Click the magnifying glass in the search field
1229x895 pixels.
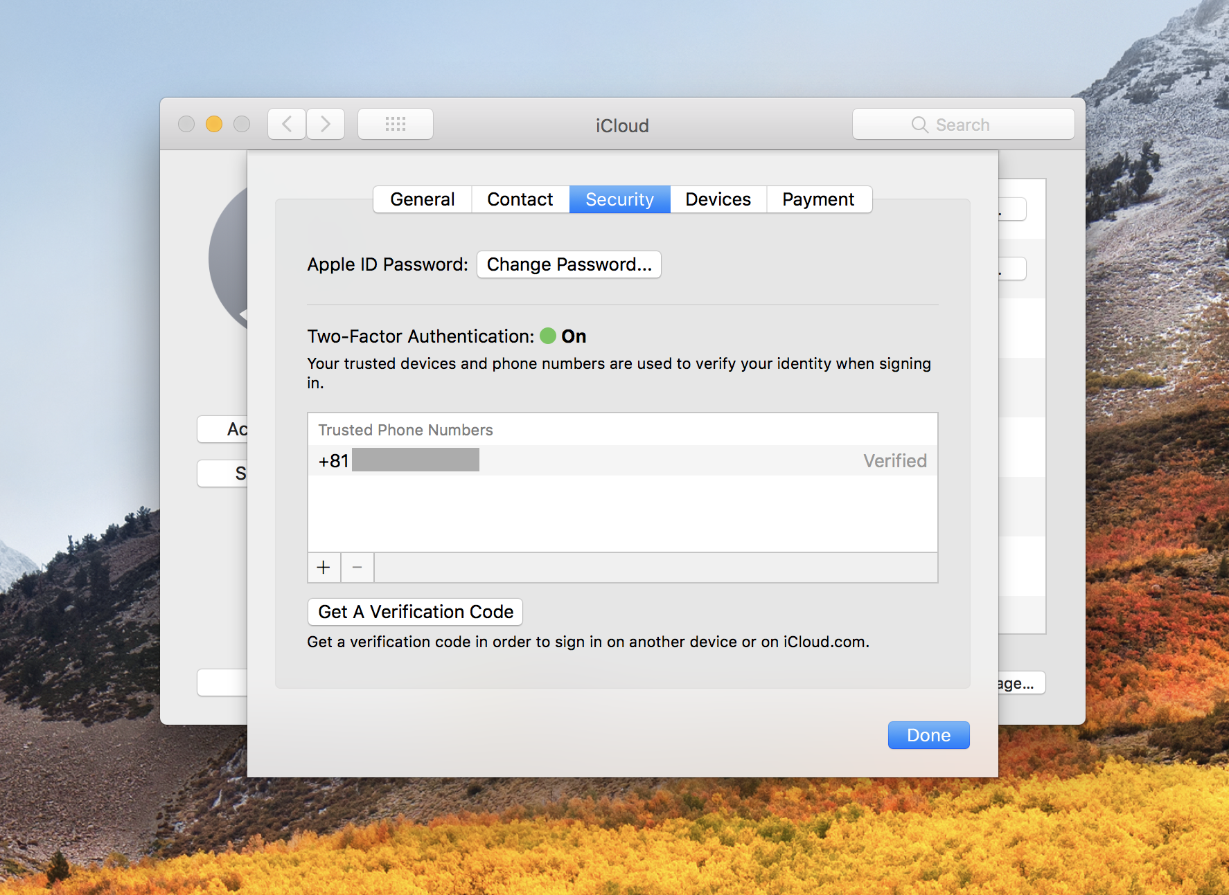point(919,125)
